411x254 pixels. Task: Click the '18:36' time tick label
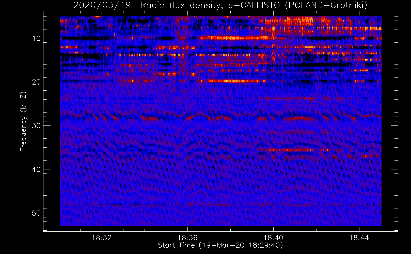(x=187, y=238)
